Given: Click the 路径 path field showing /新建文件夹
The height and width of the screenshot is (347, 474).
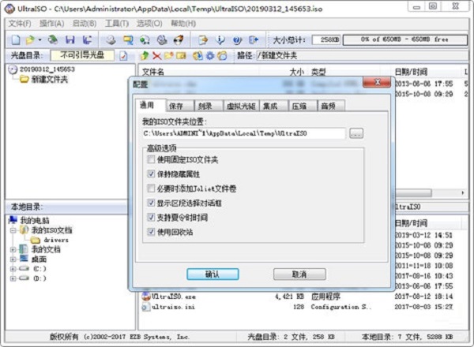Looking at the screenshot, I should [x=362, y=55].
